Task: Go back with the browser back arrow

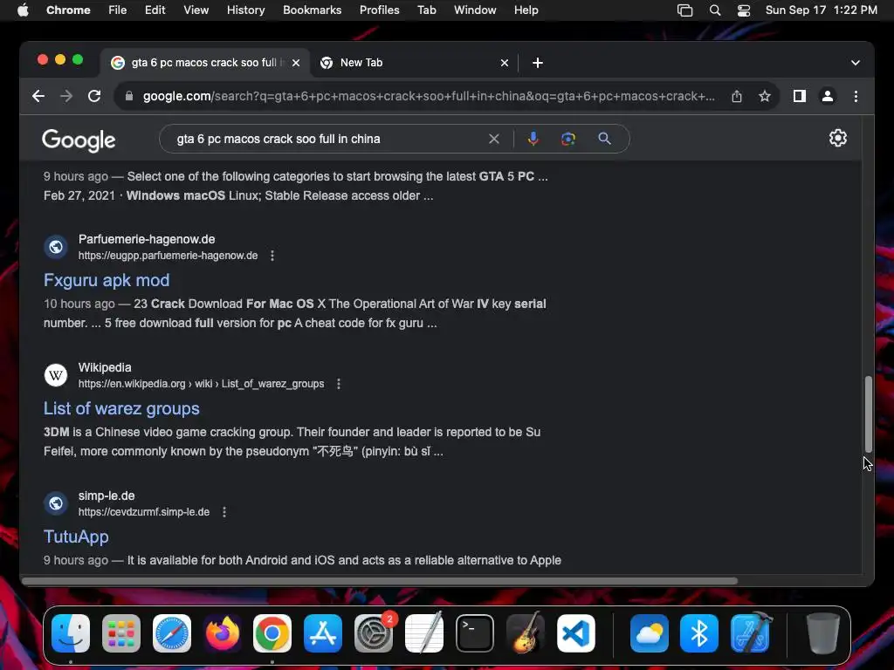Action: (x=38, y=96)
